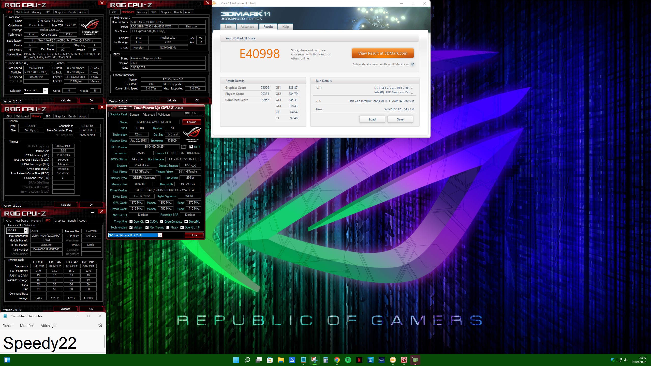The height and width of the screenshot is (366, 651).
Task: Open Snipping Tool on taskbar
Action: click(x=314, y=360)
